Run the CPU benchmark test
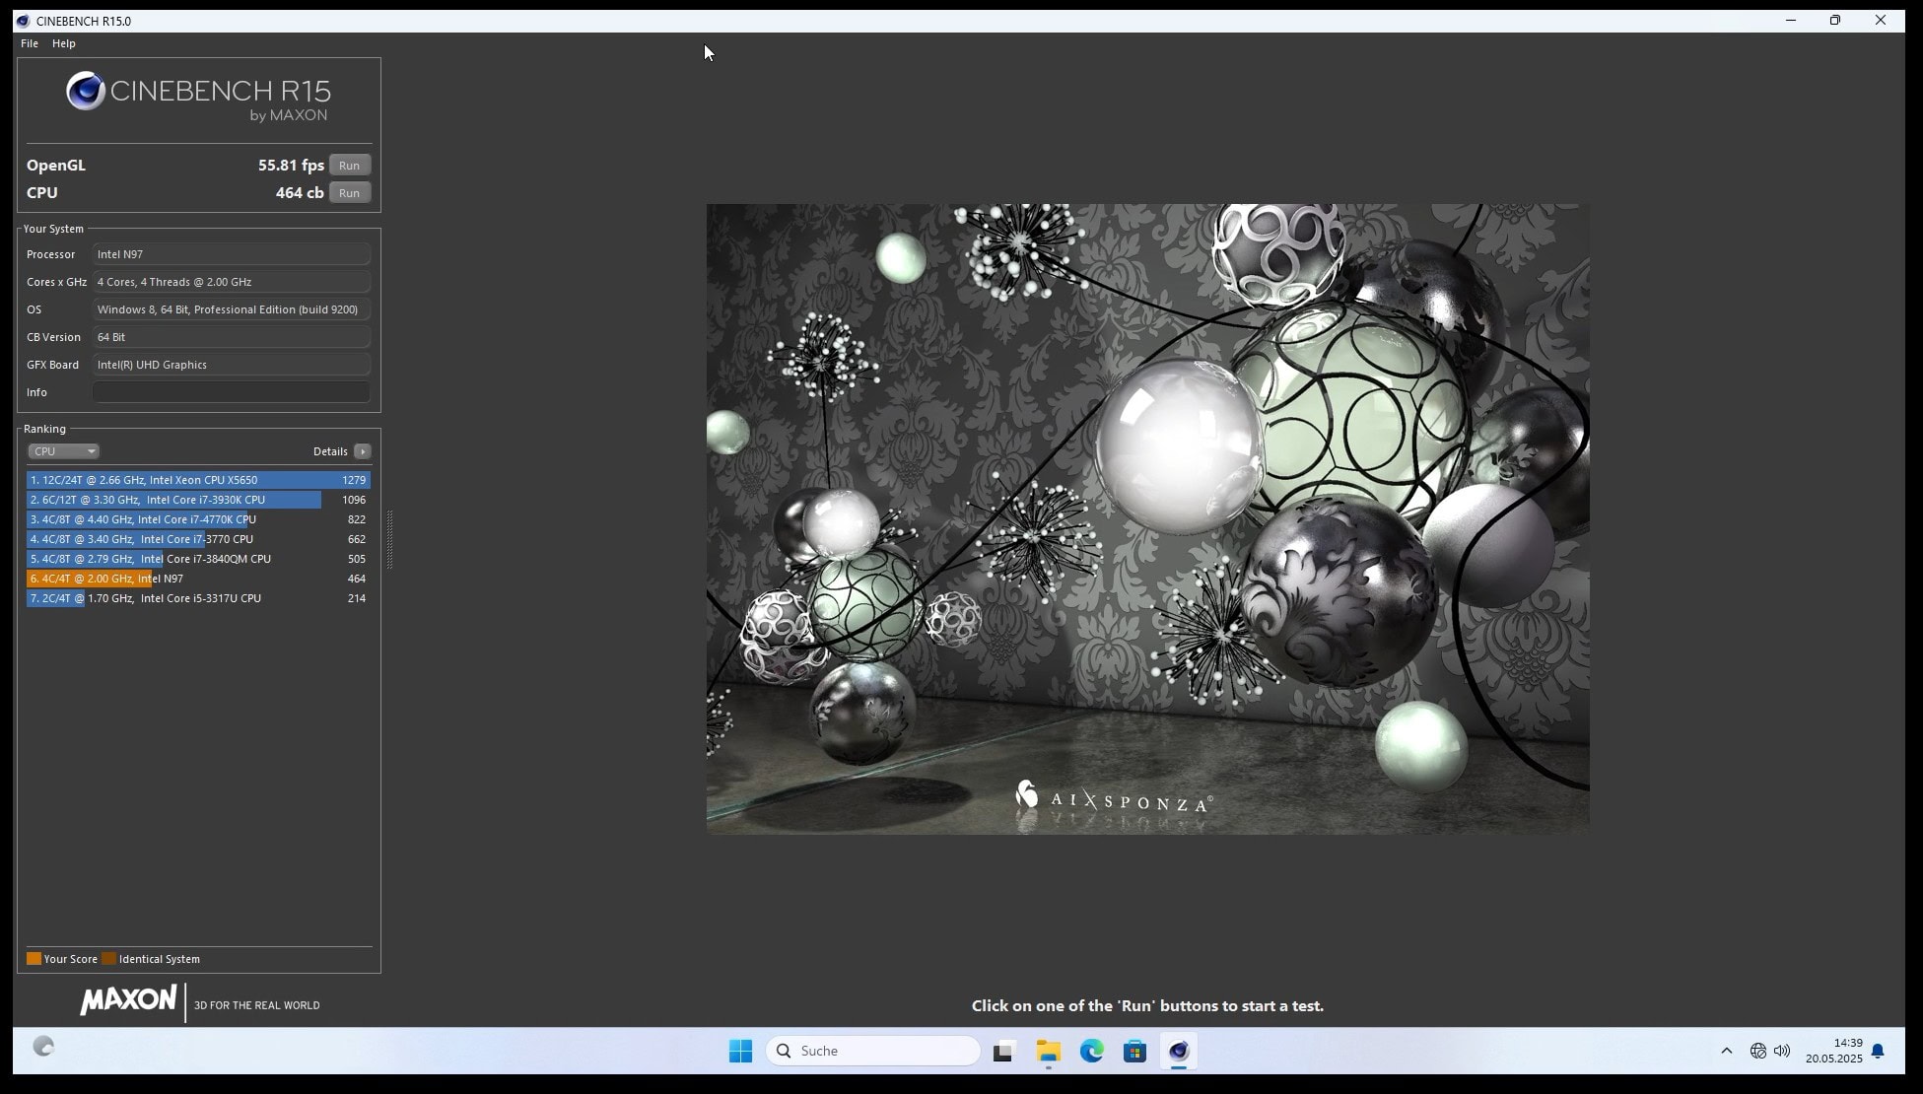Screen dimensions: 1923x1094 (x=349, y=193)
